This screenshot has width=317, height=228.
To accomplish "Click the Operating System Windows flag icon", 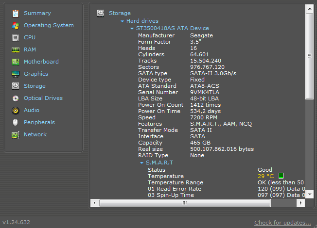I will coord(16,26).
